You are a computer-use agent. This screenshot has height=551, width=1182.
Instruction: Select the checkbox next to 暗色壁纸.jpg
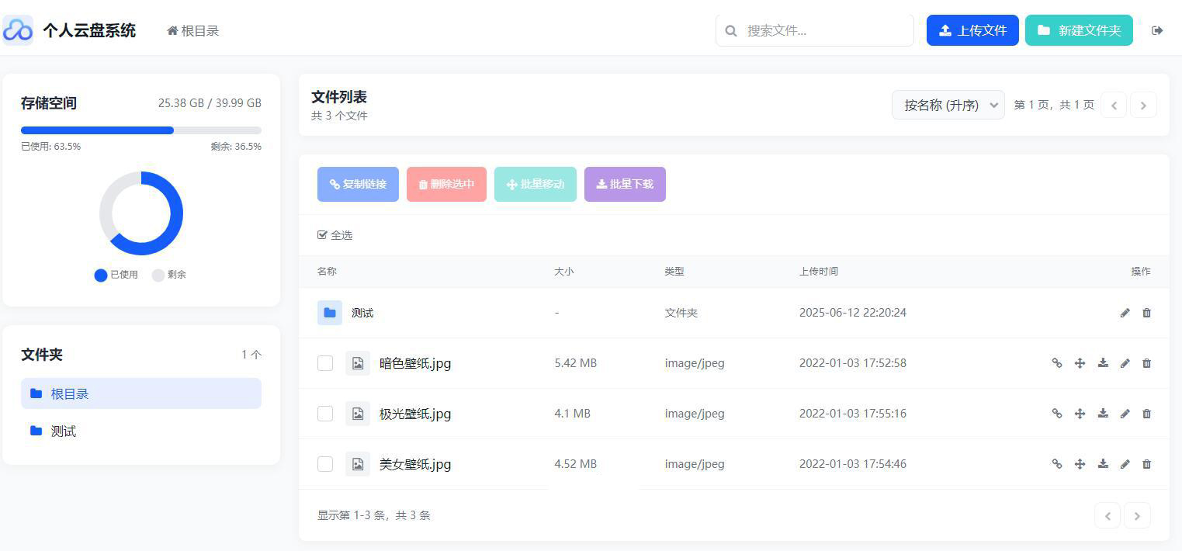pos(325,362)
